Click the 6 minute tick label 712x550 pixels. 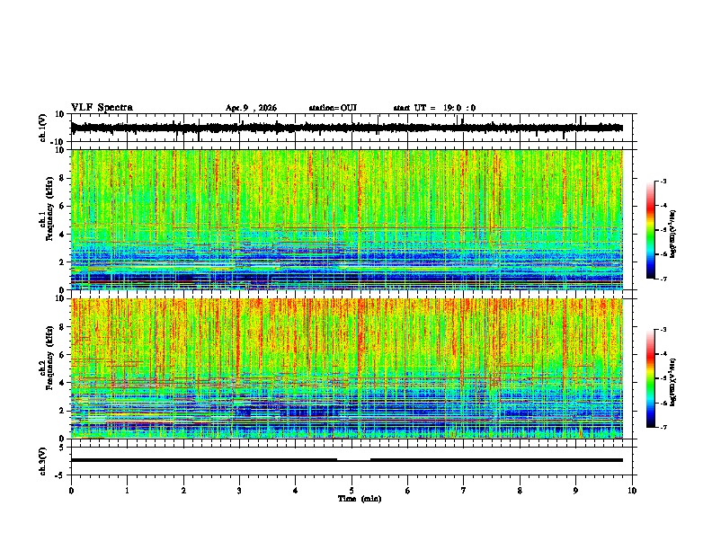coord(408,491)
